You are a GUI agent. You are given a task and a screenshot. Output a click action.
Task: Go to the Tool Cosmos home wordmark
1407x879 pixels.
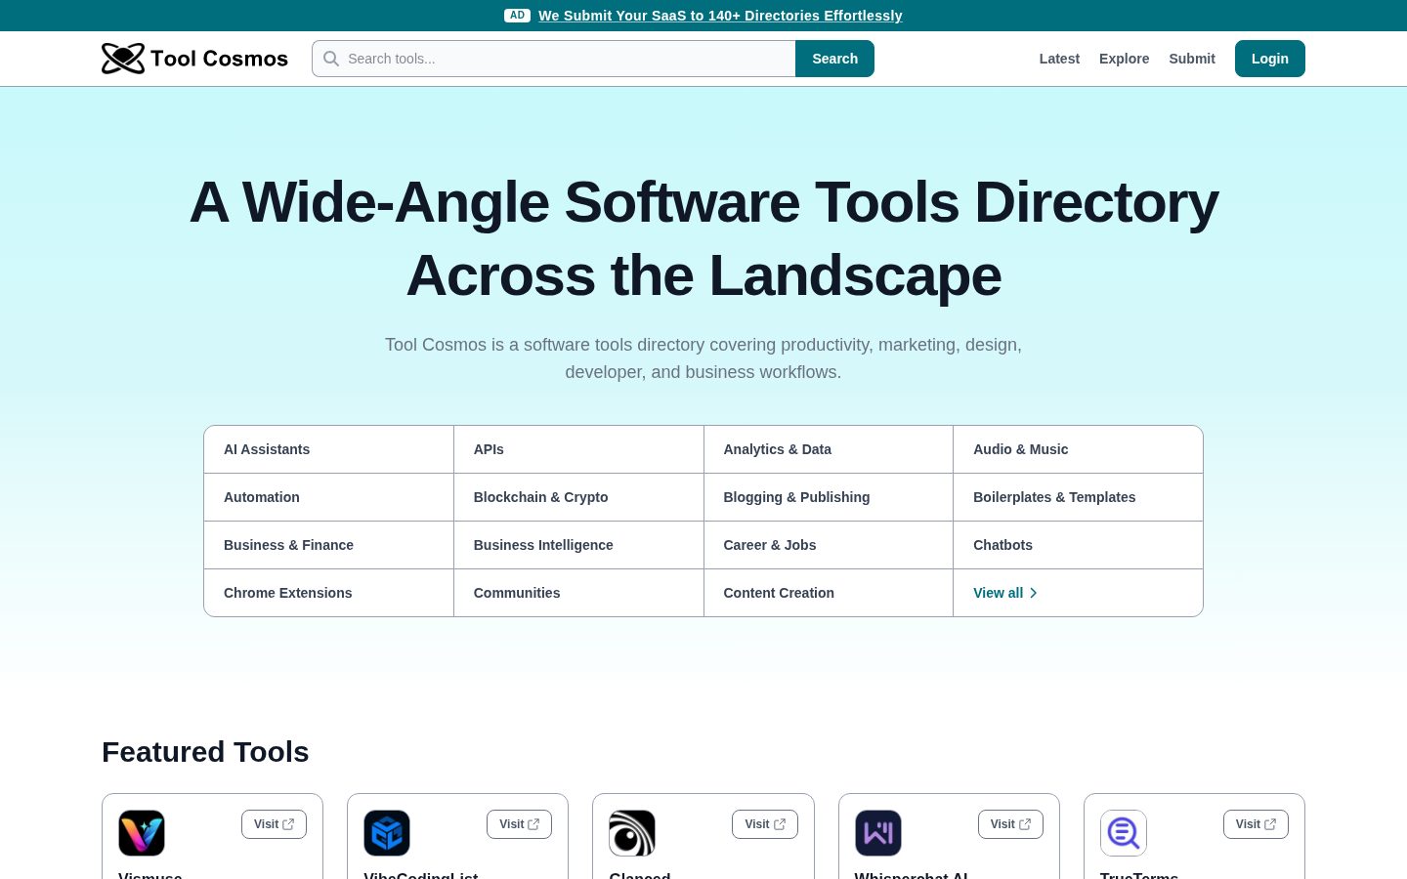pyautogui.click(x=219, y=59)
